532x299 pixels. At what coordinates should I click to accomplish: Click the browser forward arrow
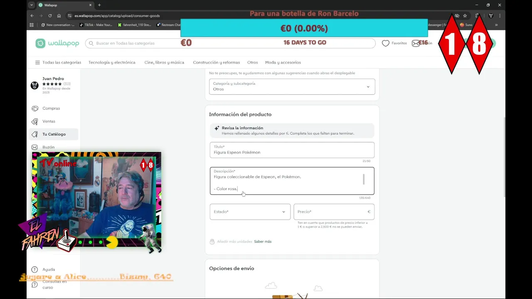[41, 16]
